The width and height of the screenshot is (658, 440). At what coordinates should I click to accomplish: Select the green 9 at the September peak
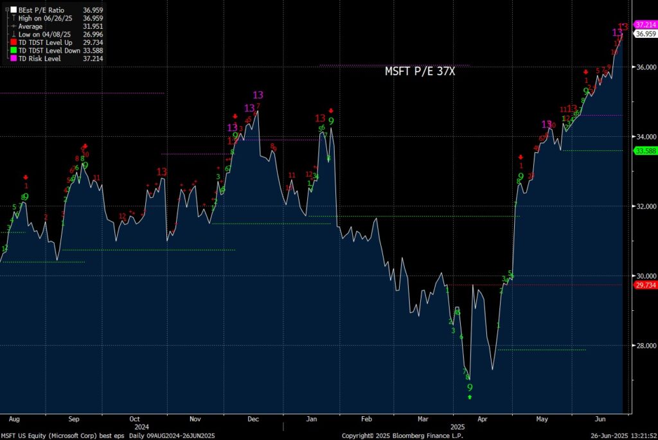[85, 166]
